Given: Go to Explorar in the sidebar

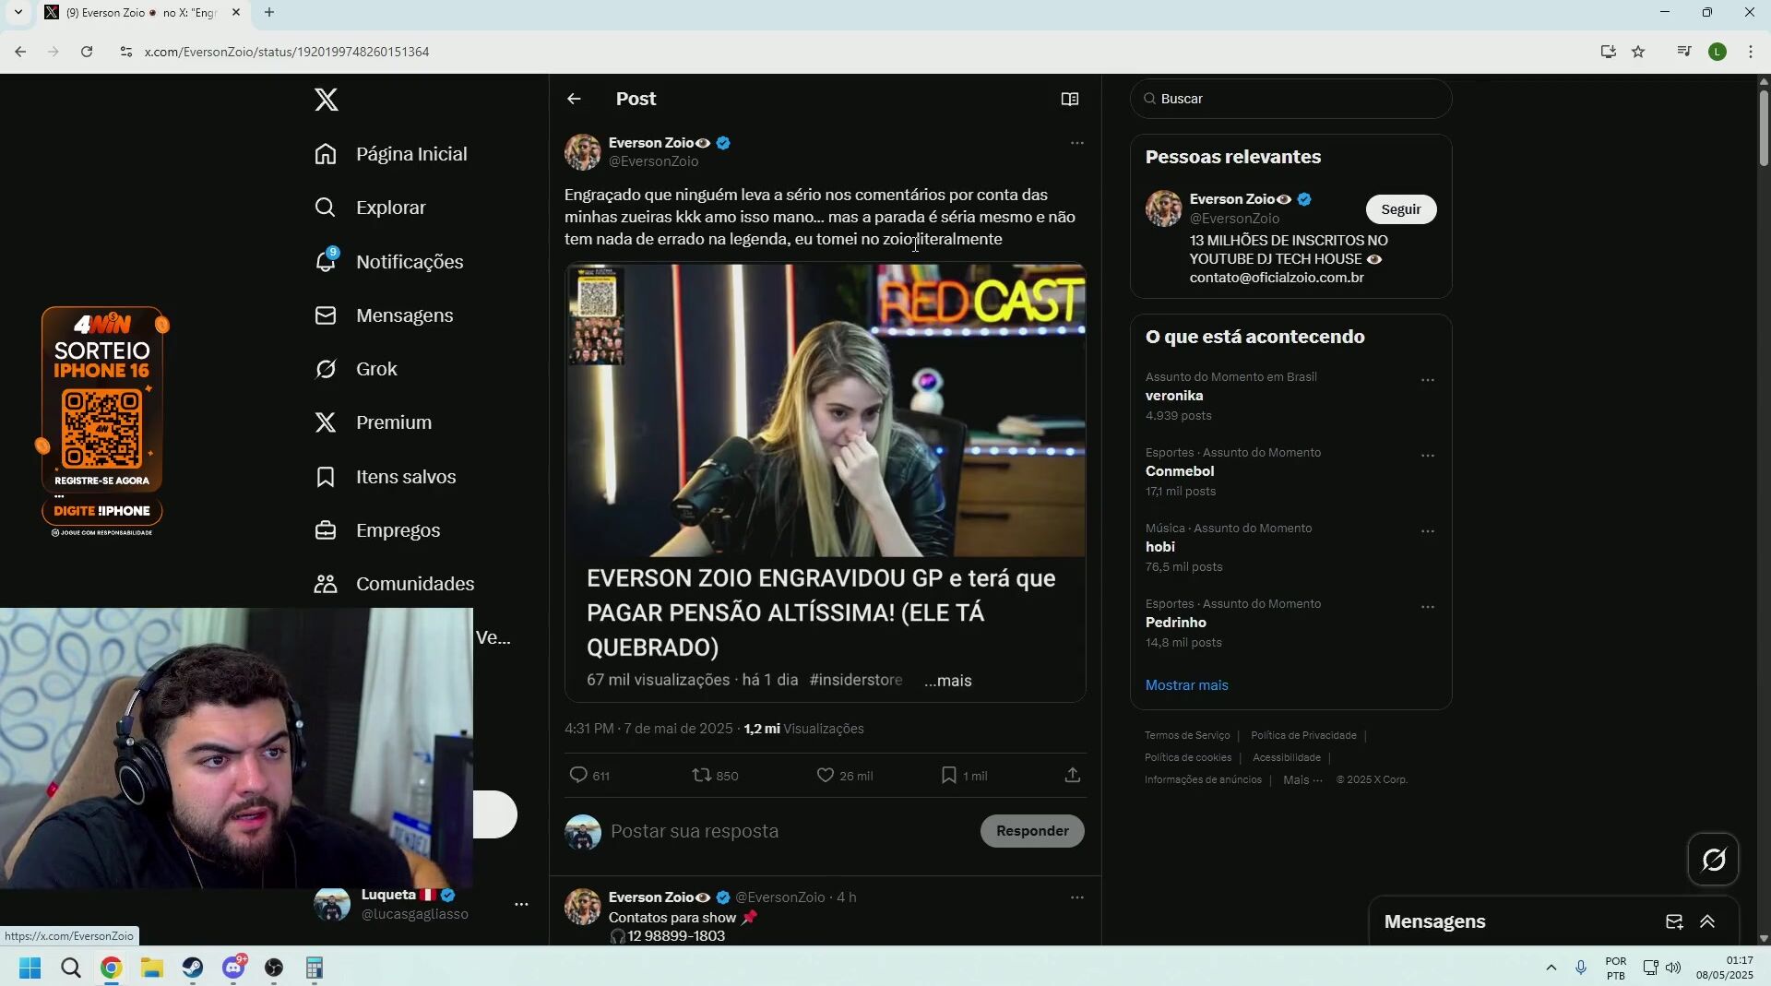Looking at the screenshot, I should point(371,208).
